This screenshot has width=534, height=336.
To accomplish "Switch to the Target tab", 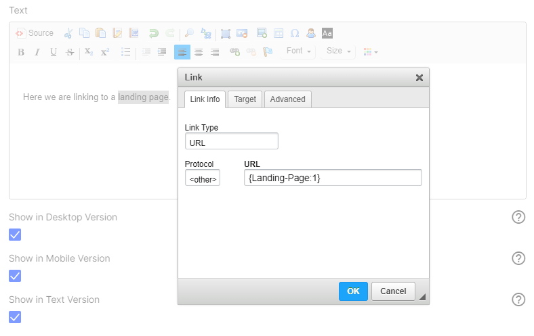I will point(245,99).
